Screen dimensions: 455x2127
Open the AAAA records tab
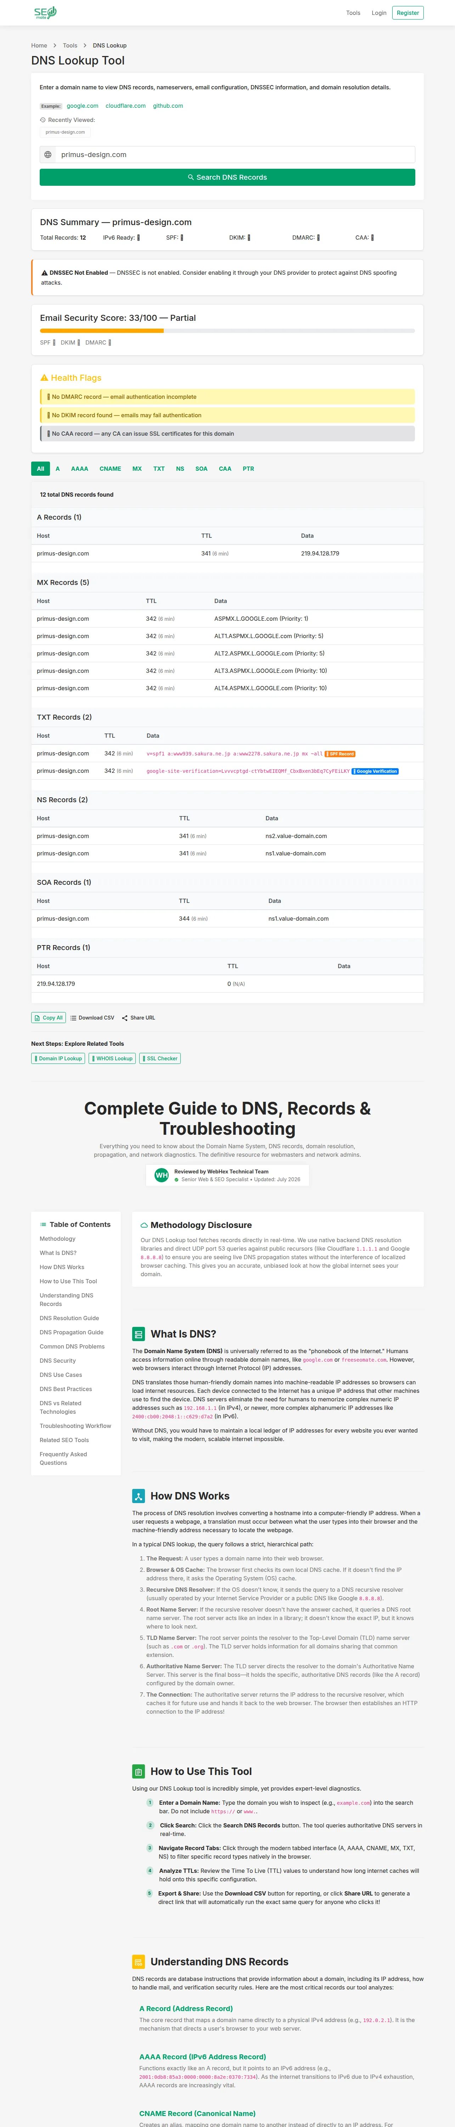pos(79,468)
